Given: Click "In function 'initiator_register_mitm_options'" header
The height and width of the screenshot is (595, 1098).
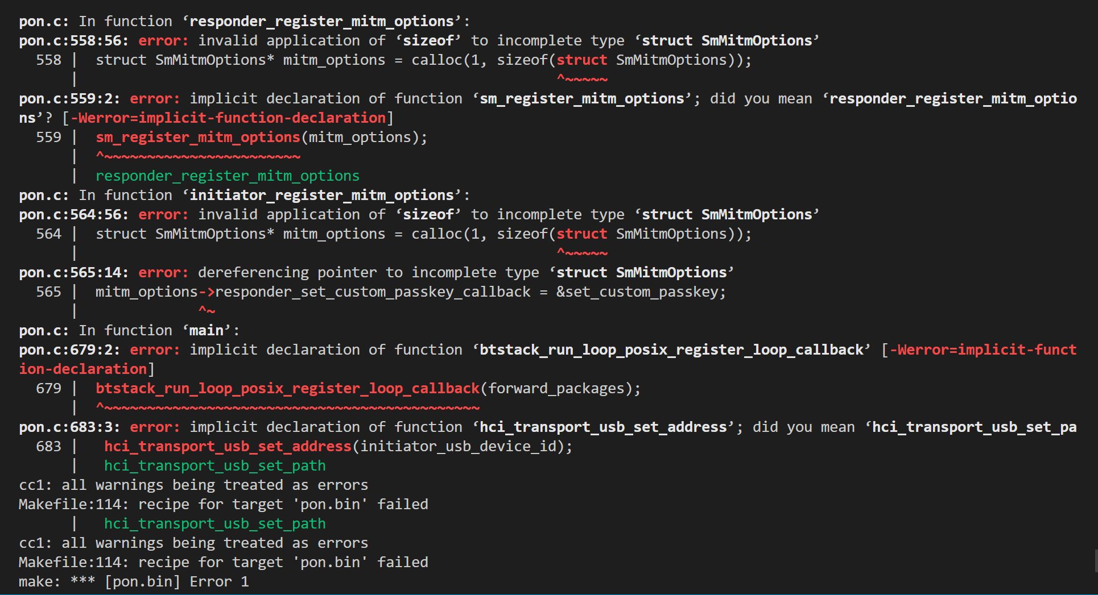Looking at the screenshot, I should 245,195.
